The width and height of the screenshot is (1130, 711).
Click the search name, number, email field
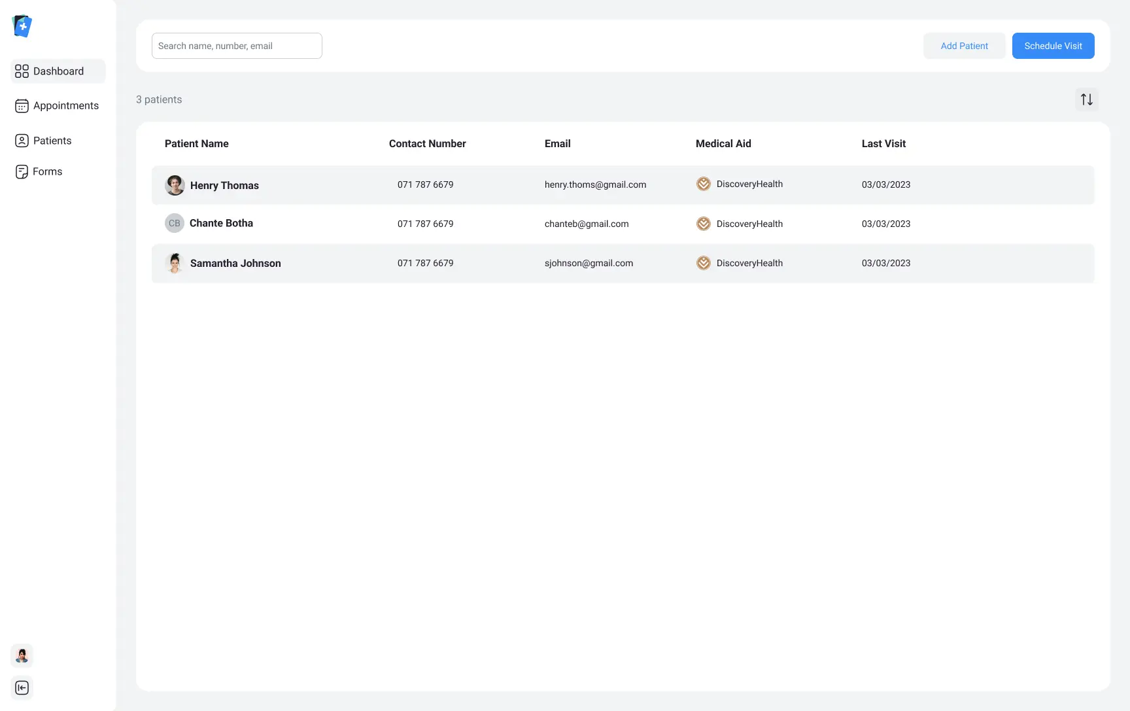coord(237,46)
